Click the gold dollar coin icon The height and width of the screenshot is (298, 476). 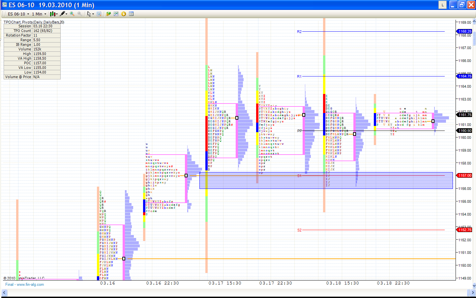point(124,14)
